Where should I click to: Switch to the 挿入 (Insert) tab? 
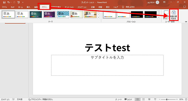pos(28,7)
